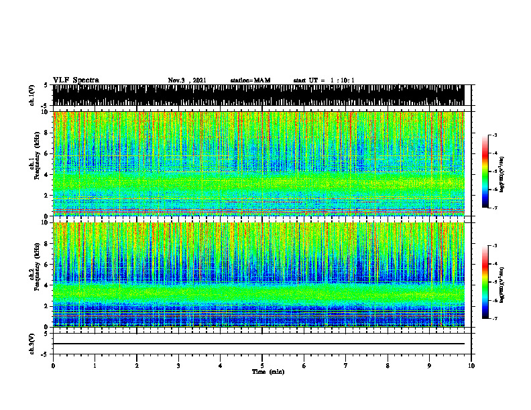
Task: Click the ch.2 frequency axis "2" tick label
Action: click(47, 306)
